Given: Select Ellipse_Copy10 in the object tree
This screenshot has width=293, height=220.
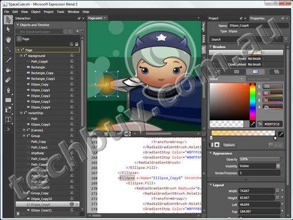Looking at the screenshot, I should click(x=41, y=199).
